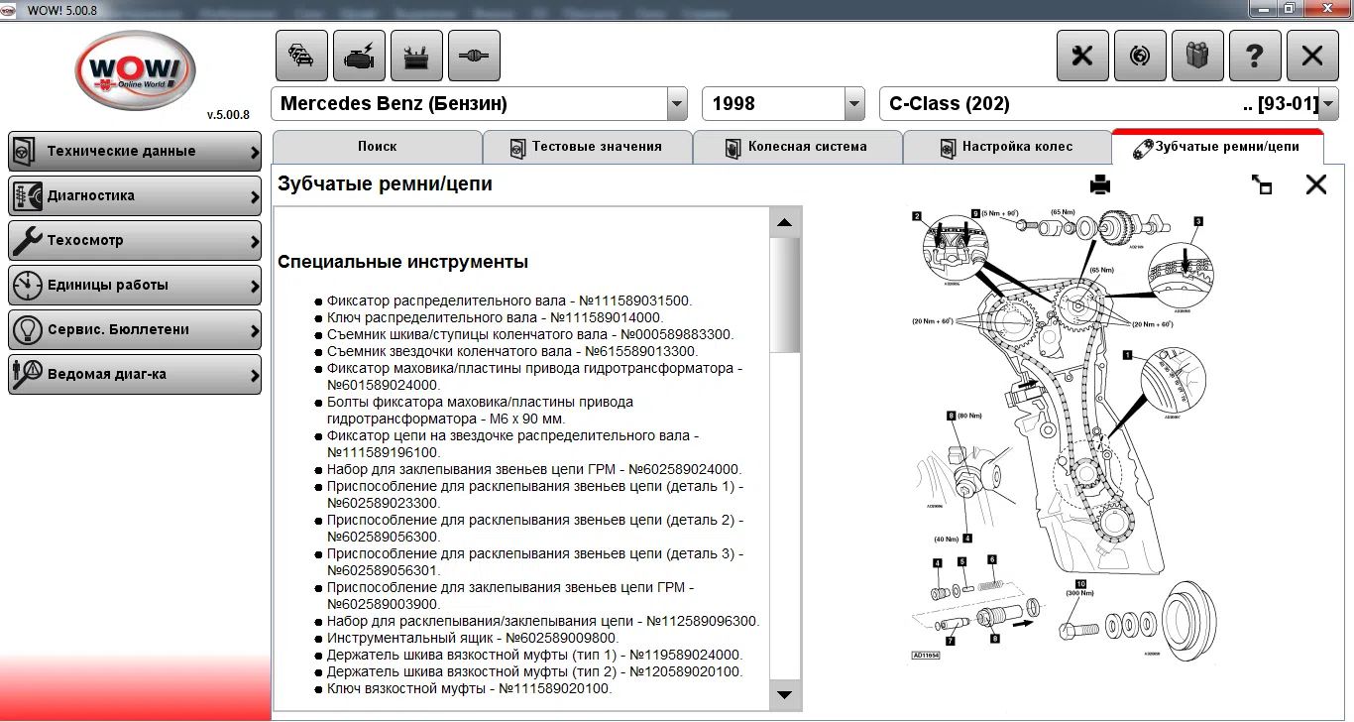Open the Диагностика section in the sidebar
Screen dimensions: 1354x722
click(134, 195)
